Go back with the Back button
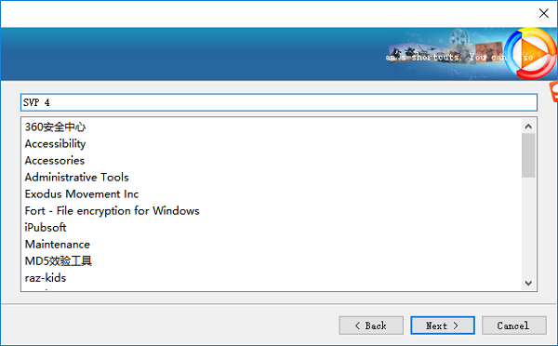Viewport: 558px width, 346px height. [x=371, y=326]
